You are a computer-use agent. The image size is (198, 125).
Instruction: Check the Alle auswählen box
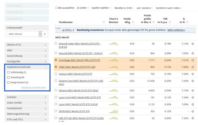point(56,8)
